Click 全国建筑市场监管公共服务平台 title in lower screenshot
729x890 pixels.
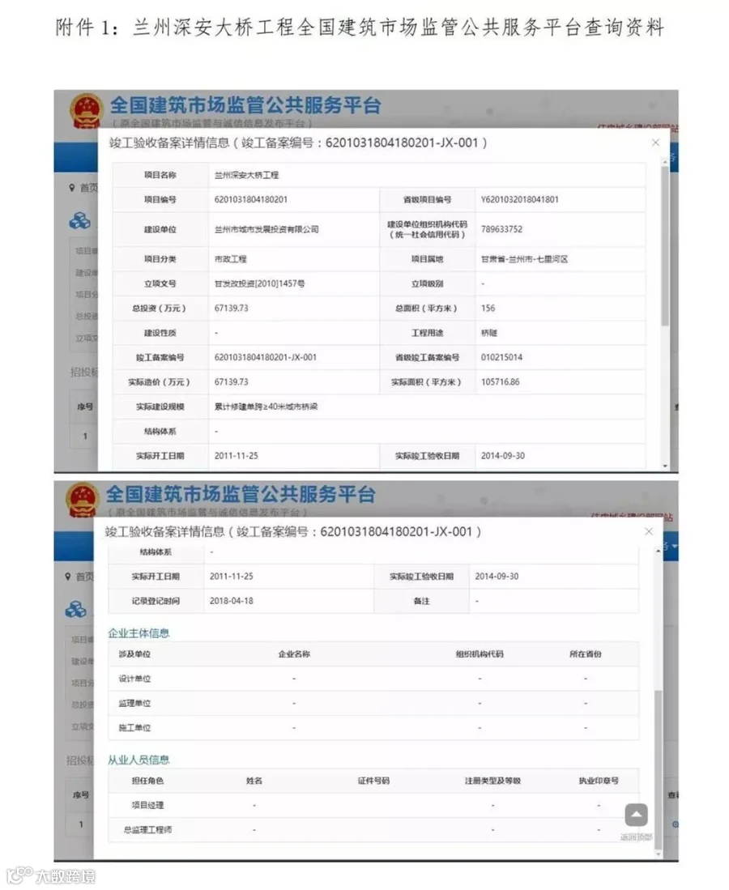241,494
